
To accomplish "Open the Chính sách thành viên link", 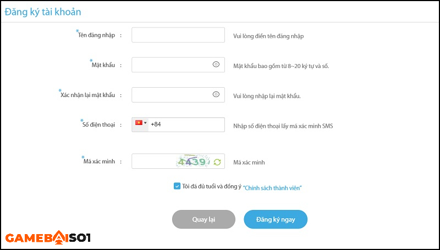I will tap(272, 188).
